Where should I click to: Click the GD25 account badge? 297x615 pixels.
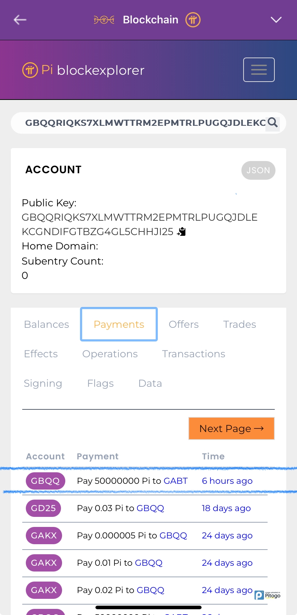click(43, 508)
